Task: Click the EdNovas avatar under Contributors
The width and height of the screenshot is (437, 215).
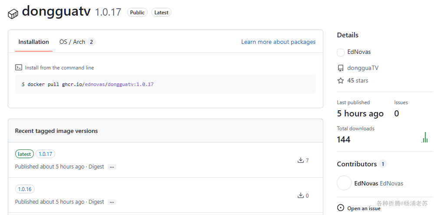Action: pos(344,183)
